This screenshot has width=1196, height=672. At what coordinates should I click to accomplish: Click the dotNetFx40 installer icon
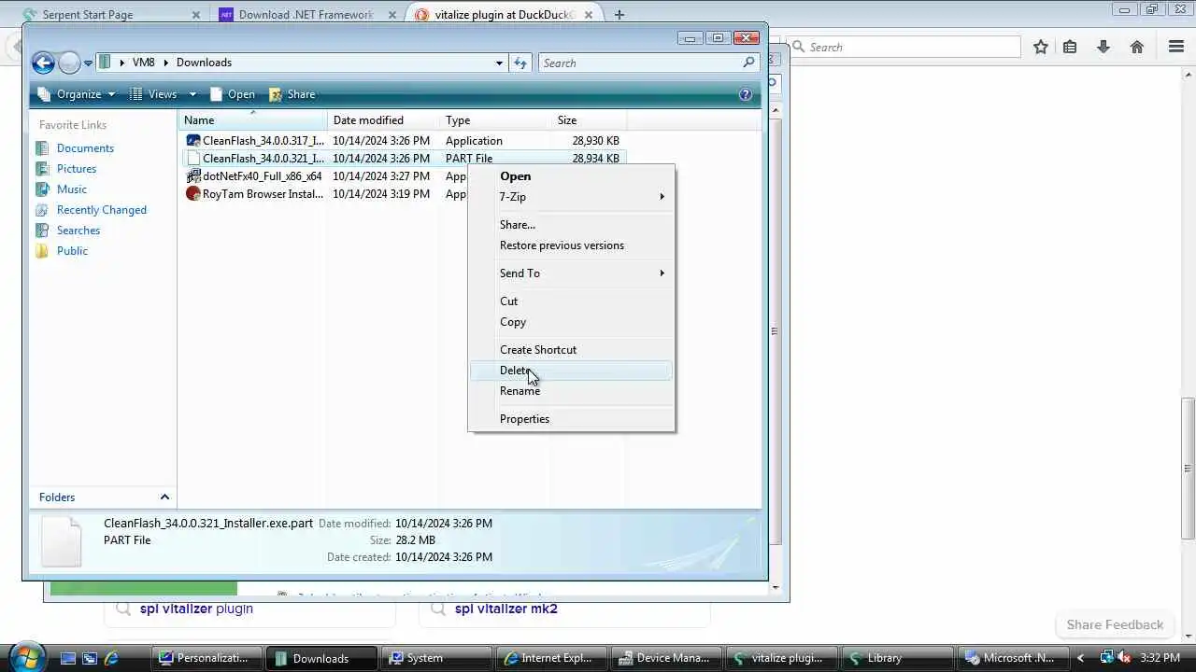pyautogui.click(x=193, y=176)
